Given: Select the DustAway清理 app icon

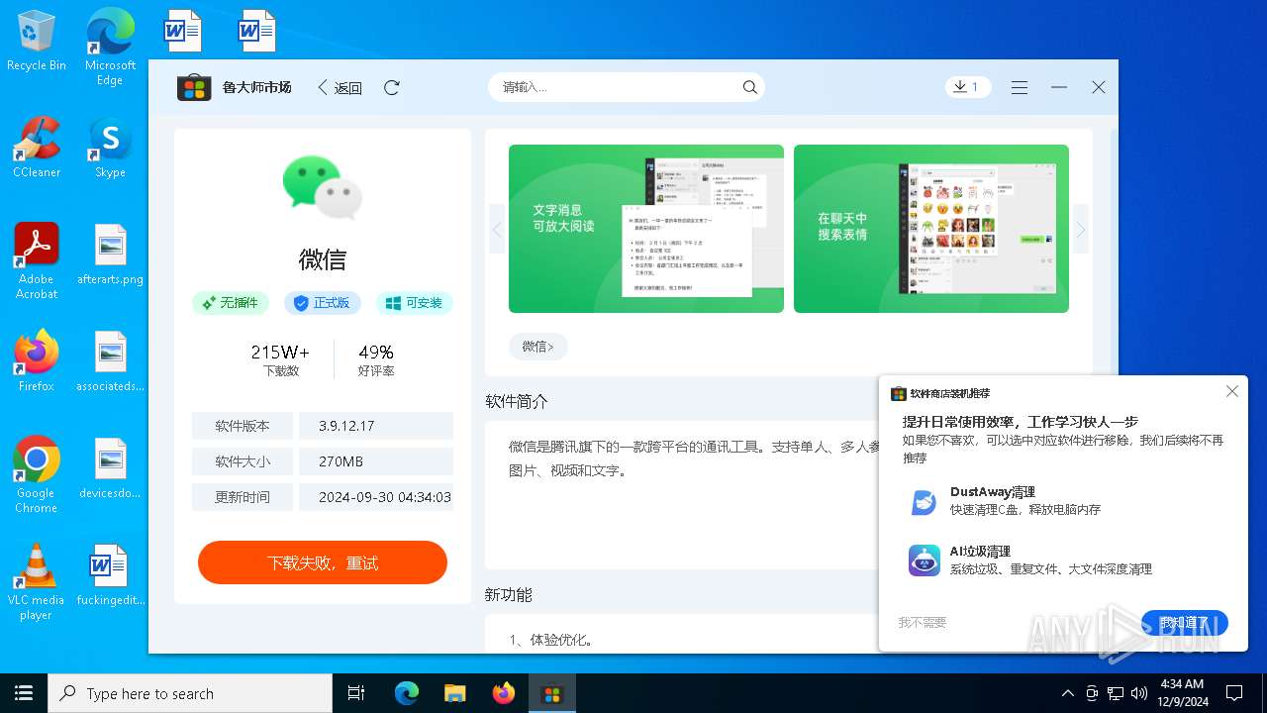Looking at the screenshot, I should point(924,502).
